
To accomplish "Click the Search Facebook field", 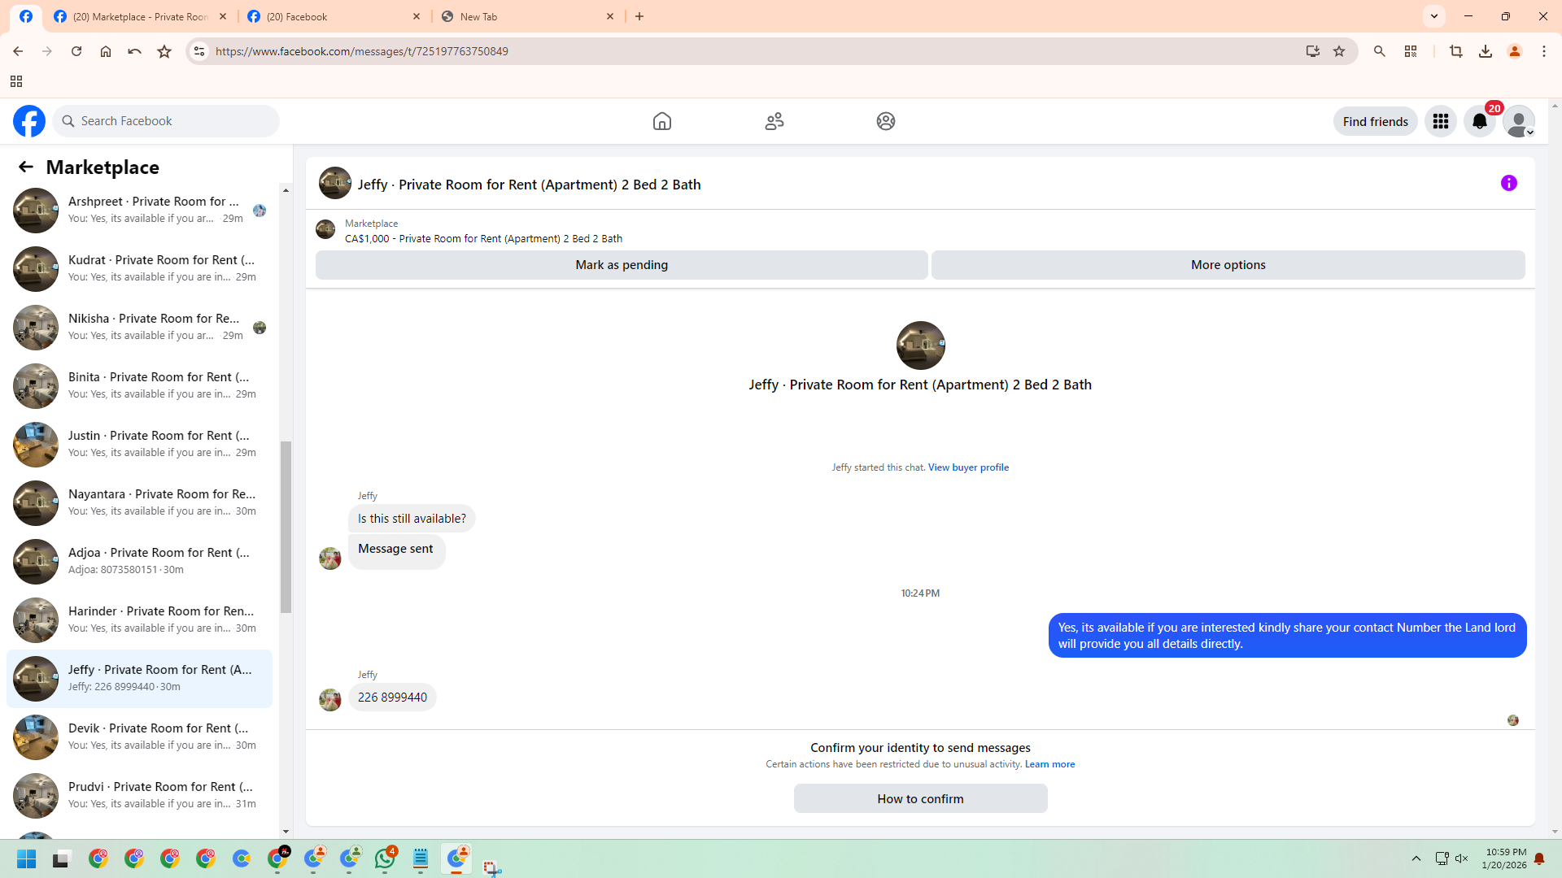I will [x=166, y=121].
